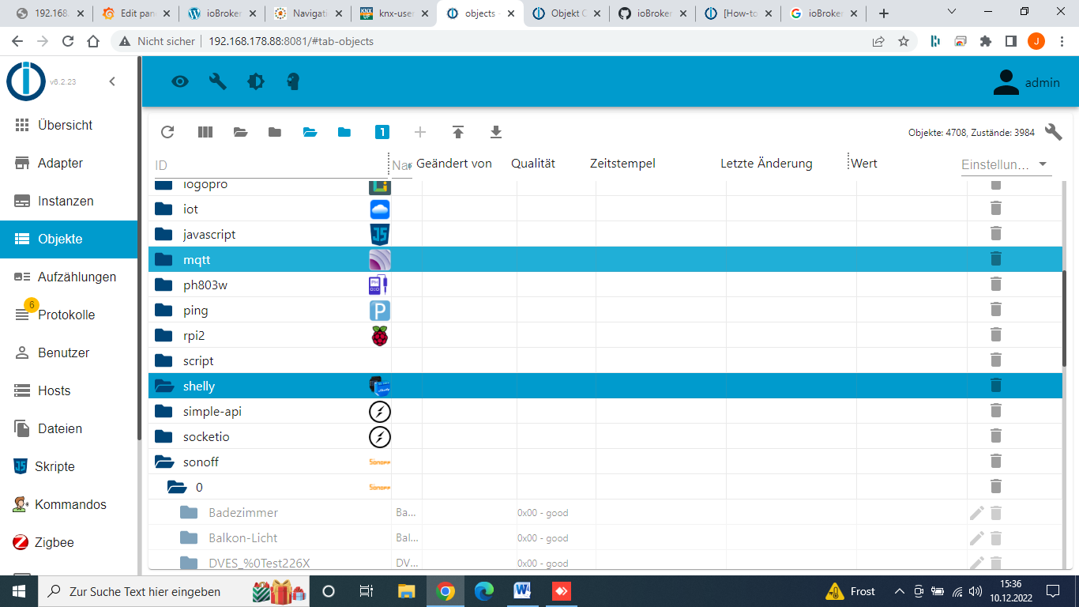
Task: Expand the Balkon-Licht folder
Action: pyautogui.click(x=189, y=537)
